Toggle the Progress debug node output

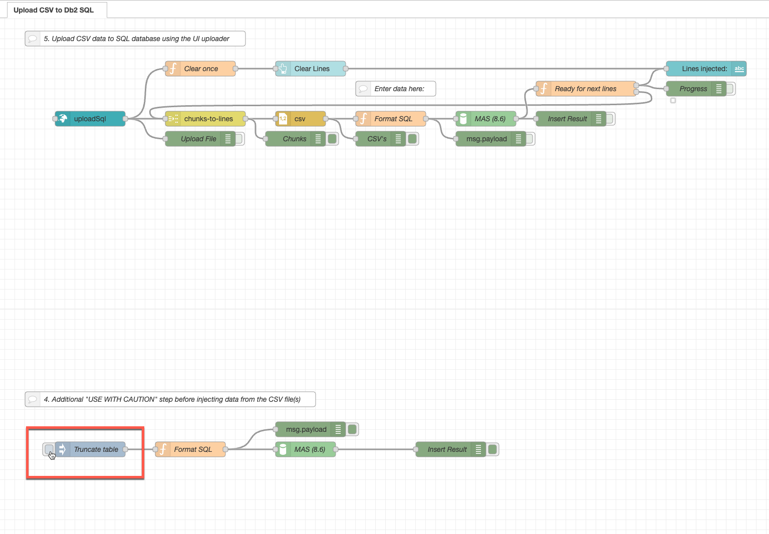(x=730, y=89)
